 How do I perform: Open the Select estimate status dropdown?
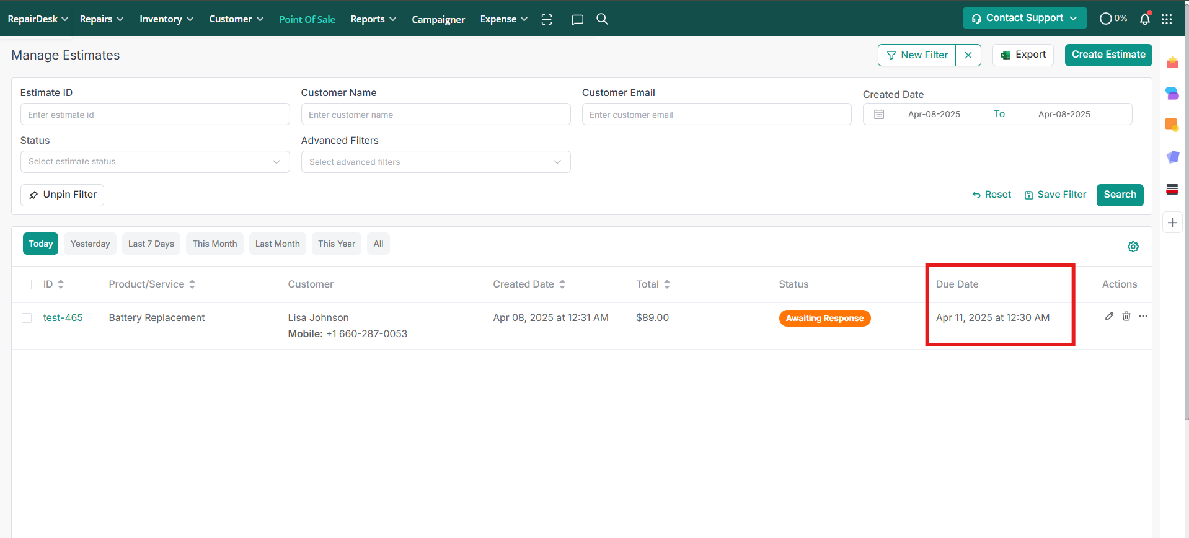(155, 162)
